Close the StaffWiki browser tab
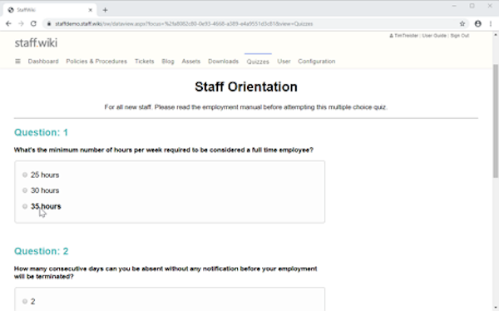The width and height of the screenshot is (499, 311). [90, 10]
